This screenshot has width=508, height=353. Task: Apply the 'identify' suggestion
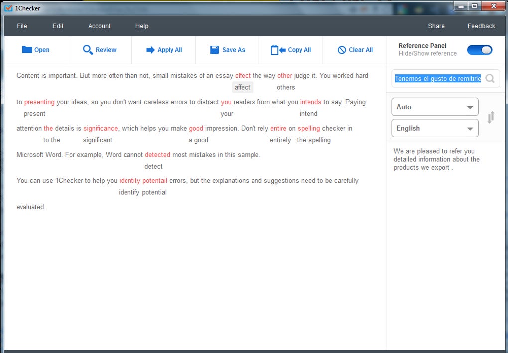(129, 192)
